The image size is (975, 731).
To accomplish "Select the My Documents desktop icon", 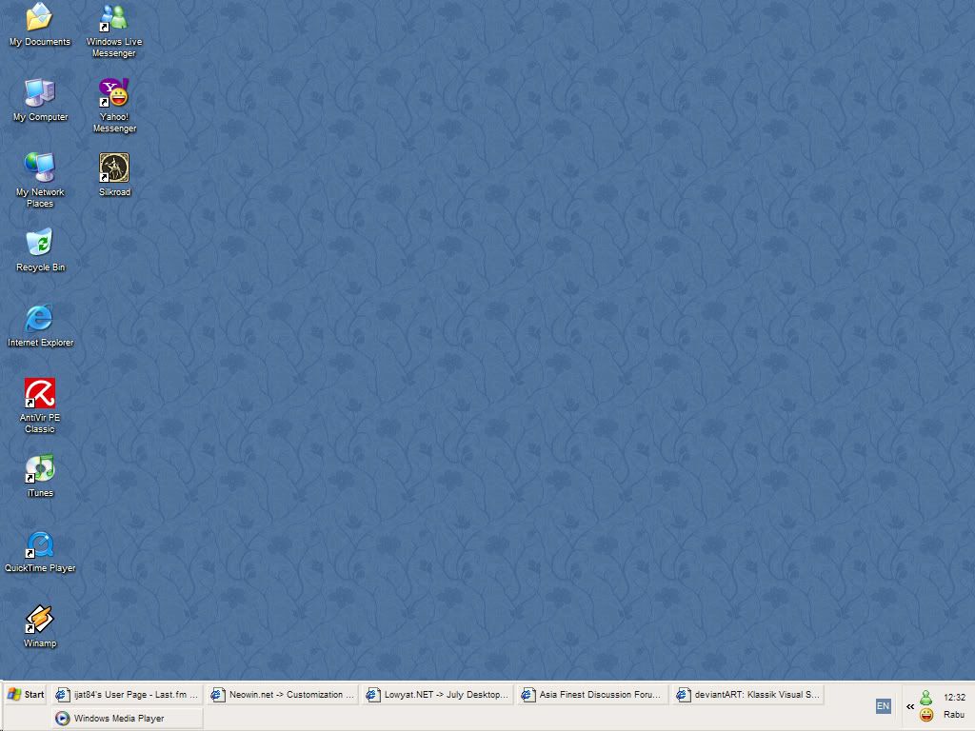I will tap(39, 18).
